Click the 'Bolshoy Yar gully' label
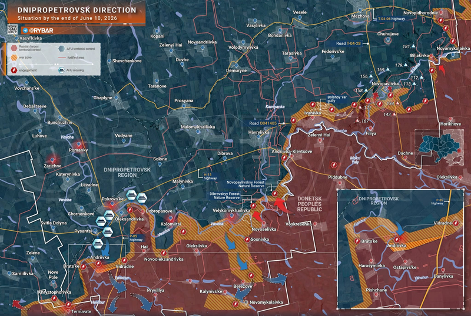 (x=337, y=99)
